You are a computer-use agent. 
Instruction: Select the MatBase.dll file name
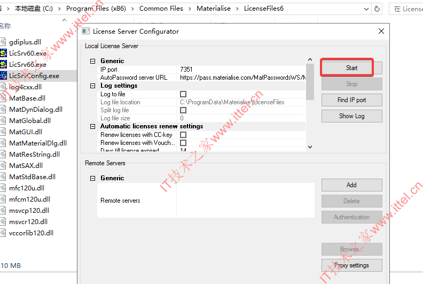27,98
